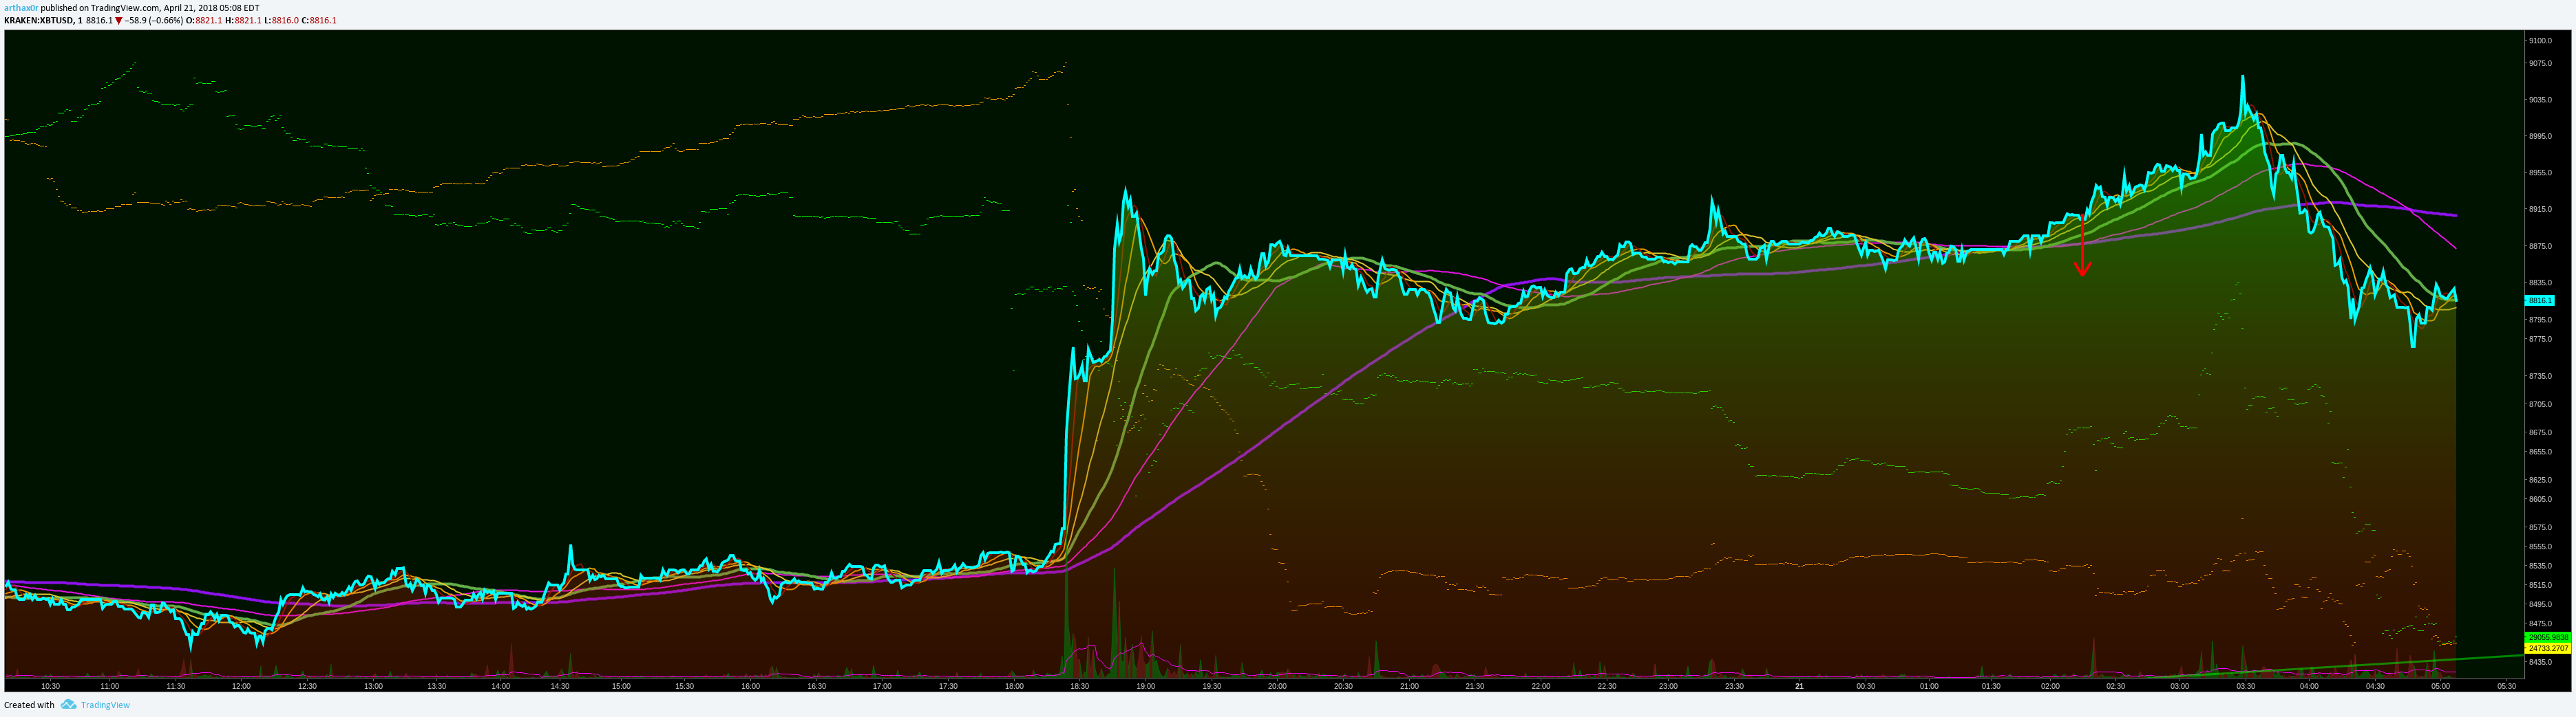Click the 9100.0 price axis label
Image resolution: width=2576 pixels, height=717 pixels.
pos(2540,41)
